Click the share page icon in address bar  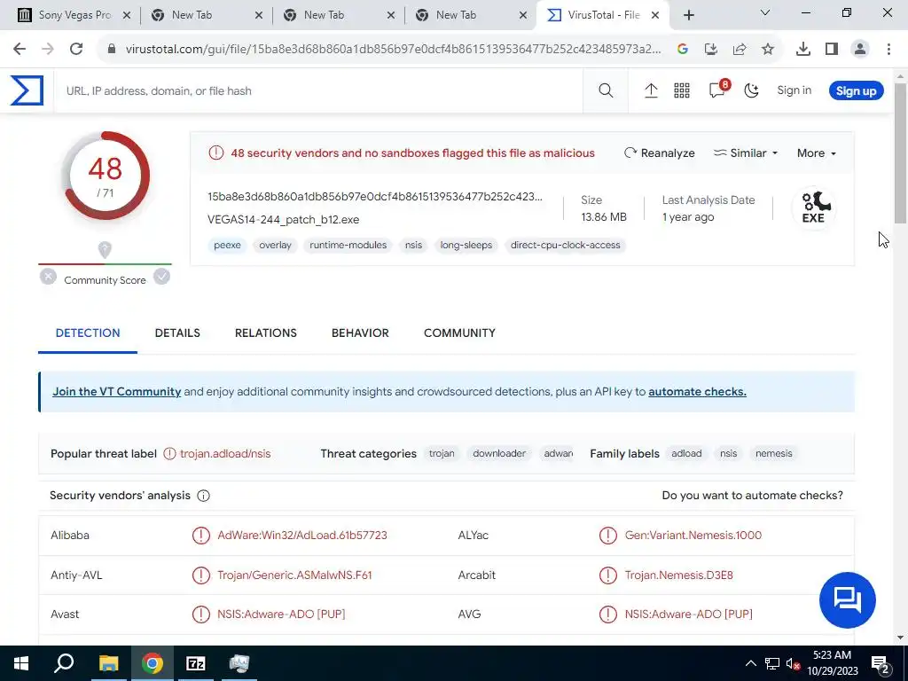740,50
